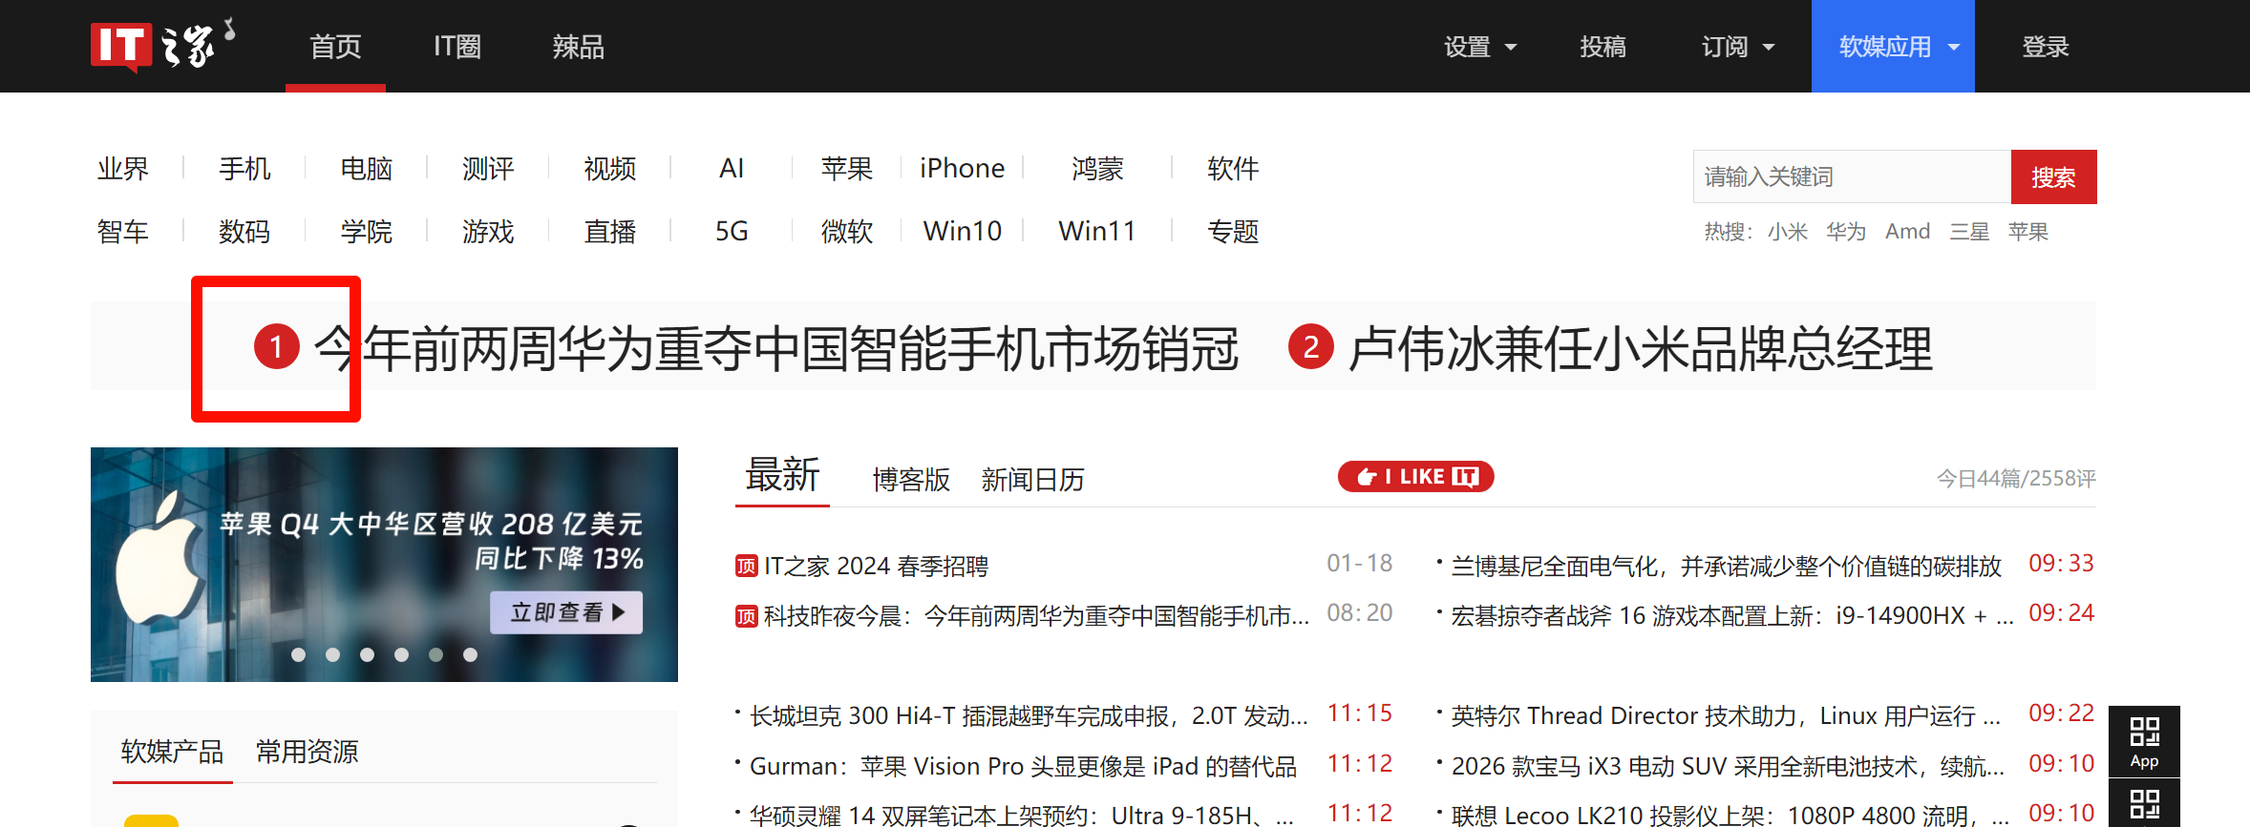Select the 常用资源 tab
2250x827 pixels.
click(x=307, y=752)
